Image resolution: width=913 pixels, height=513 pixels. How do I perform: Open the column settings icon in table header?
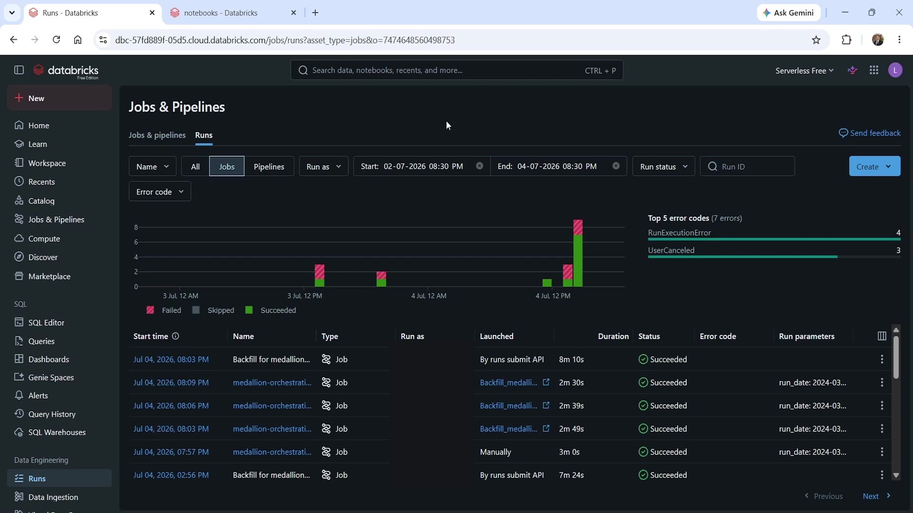882,336
